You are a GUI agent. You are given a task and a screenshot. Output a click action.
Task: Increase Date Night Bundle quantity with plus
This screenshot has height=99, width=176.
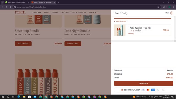[x=133, y=31]
